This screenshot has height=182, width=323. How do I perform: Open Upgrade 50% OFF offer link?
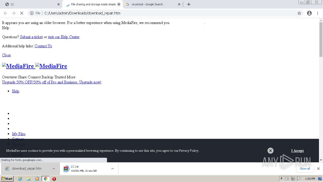[52, 82]
